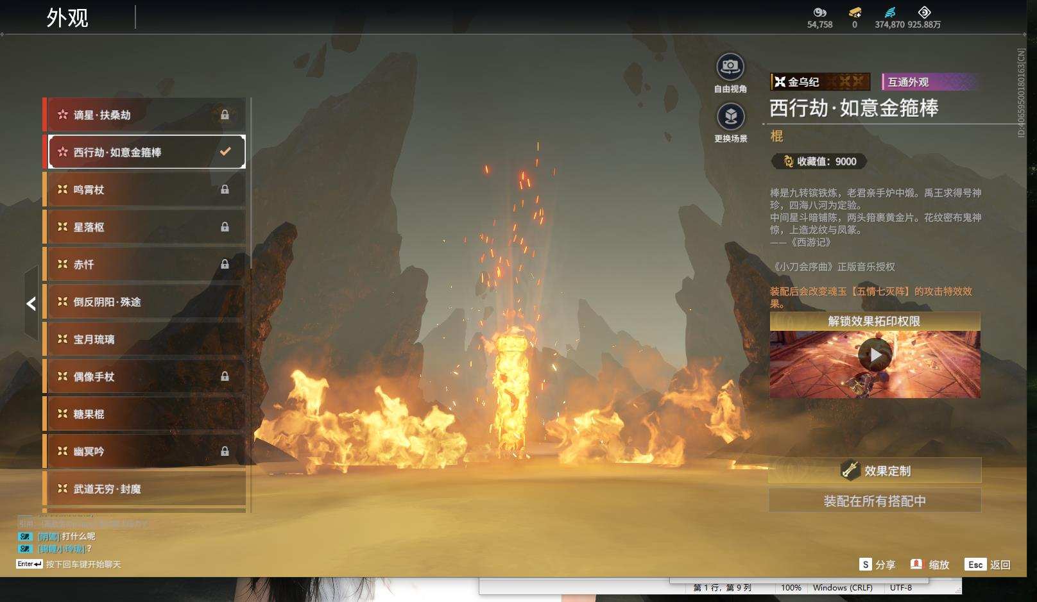Click the Enter key icon in chat
The width and height of the screenshot is (1037, 602).
[30, 564]
